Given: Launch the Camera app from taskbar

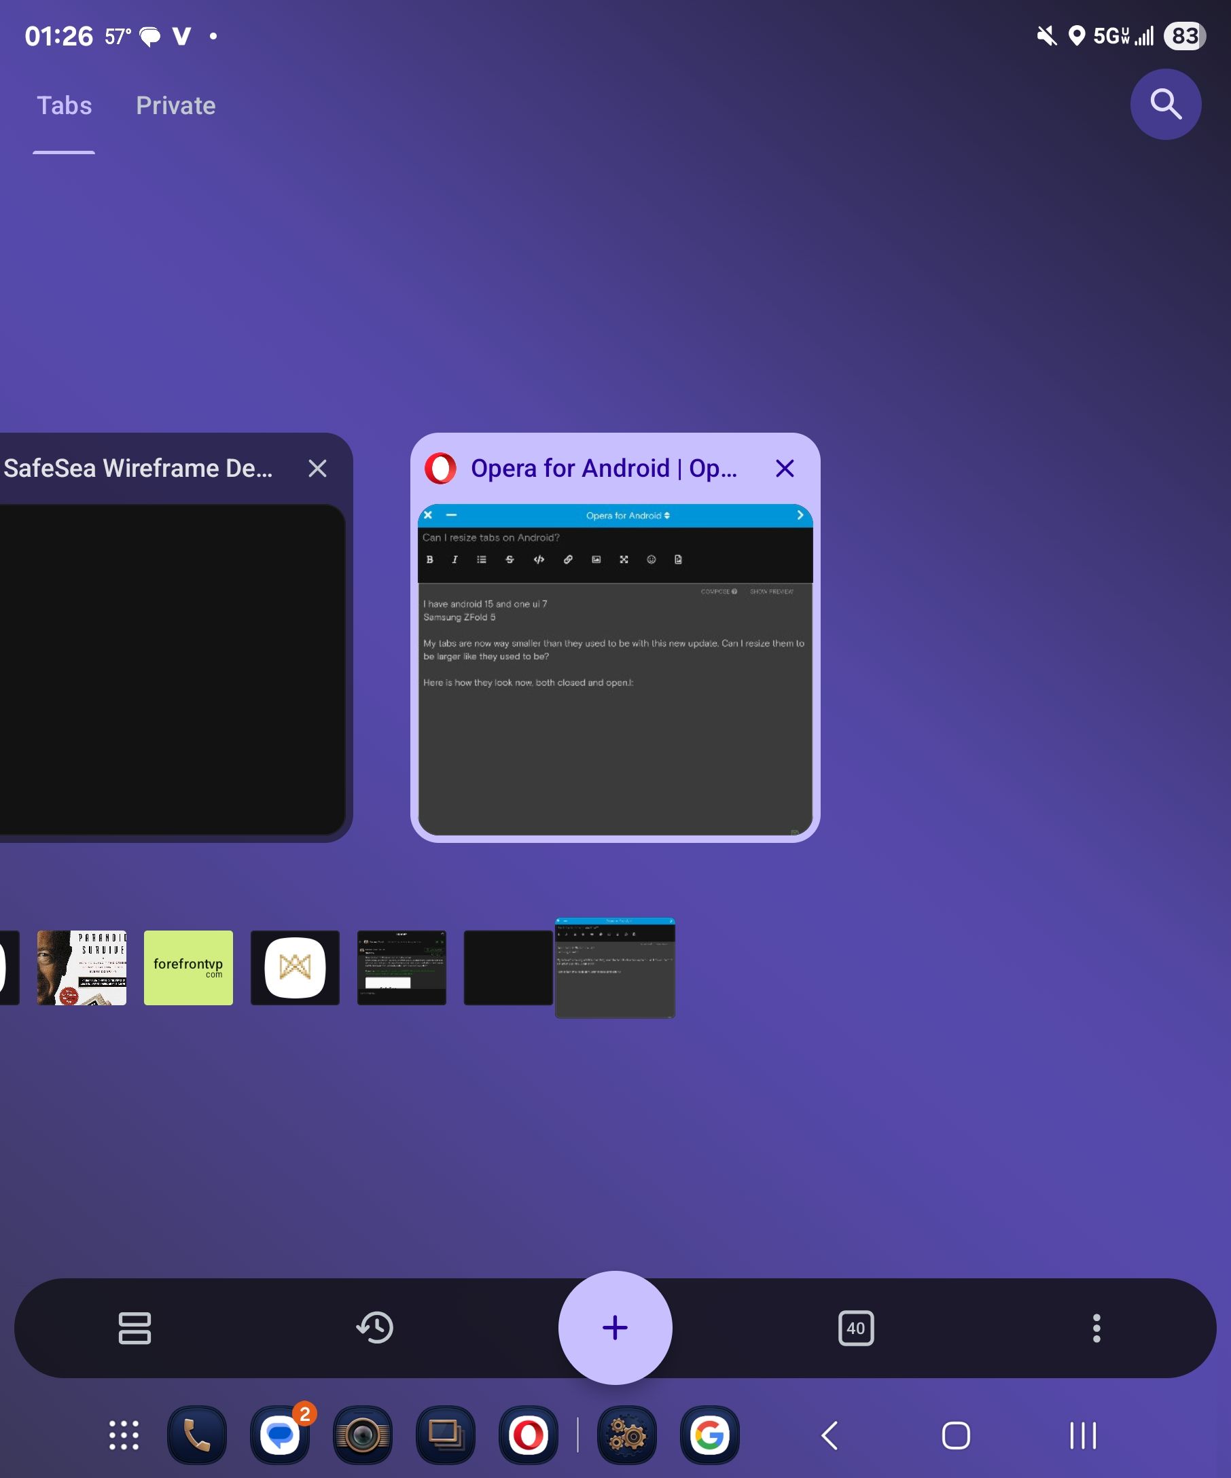Looking at the screenshot, I should (363, 1435).
